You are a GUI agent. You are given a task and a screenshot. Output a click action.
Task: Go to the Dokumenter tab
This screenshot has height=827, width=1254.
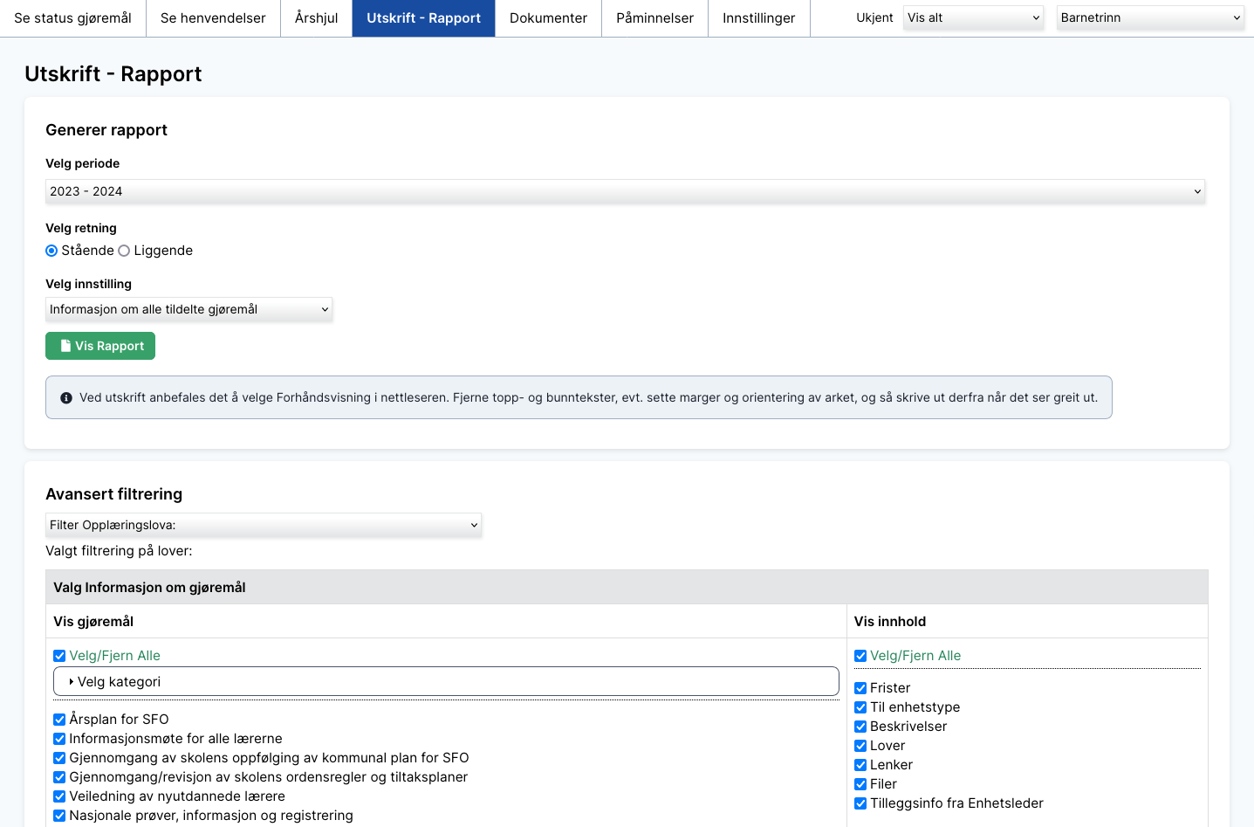pos(548,18)
